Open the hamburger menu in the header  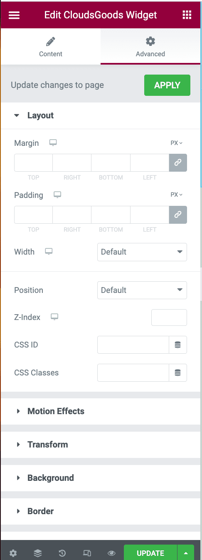(x=14, y=15)
